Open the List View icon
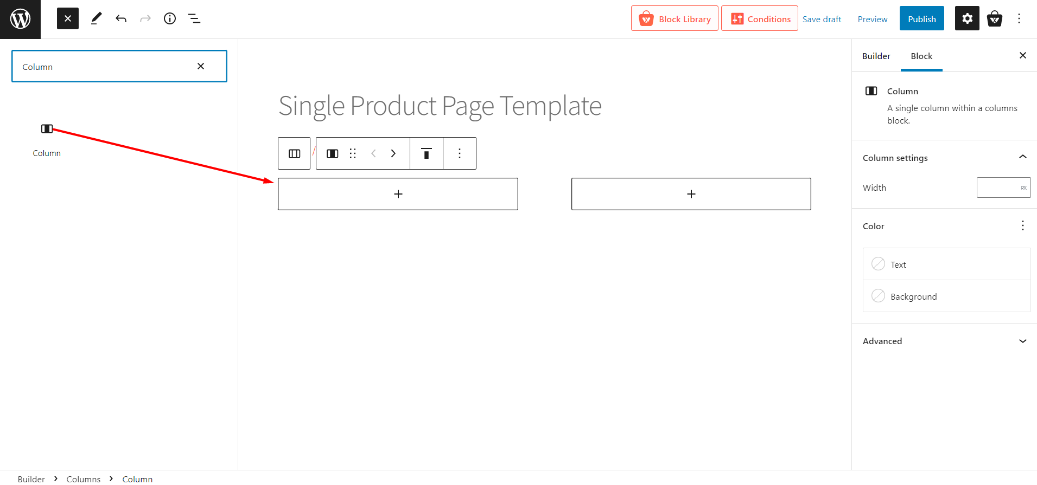The width and height of the screenshot is (1037, 485). [x=194, y=18]
